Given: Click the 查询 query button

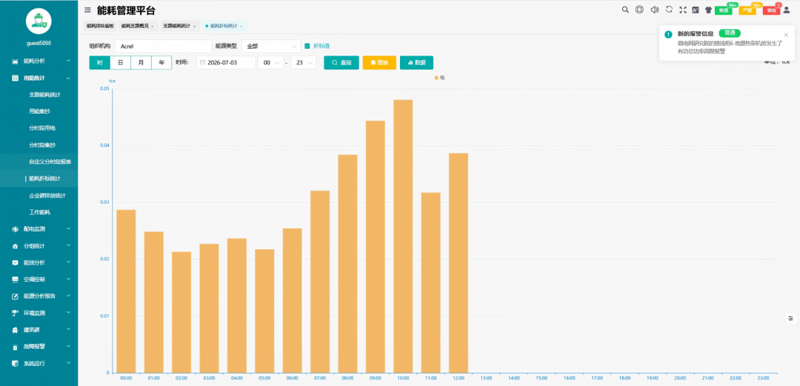Looking at the screenshot, I should click(341, 63).
